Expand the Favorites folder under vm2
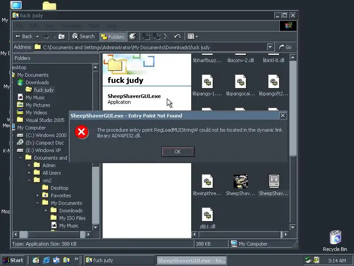Viewport: 354px width, 266px height. [x=37, y=196]
